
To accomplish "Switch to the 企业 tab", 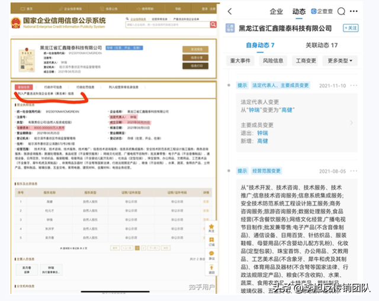I will 277,11.
